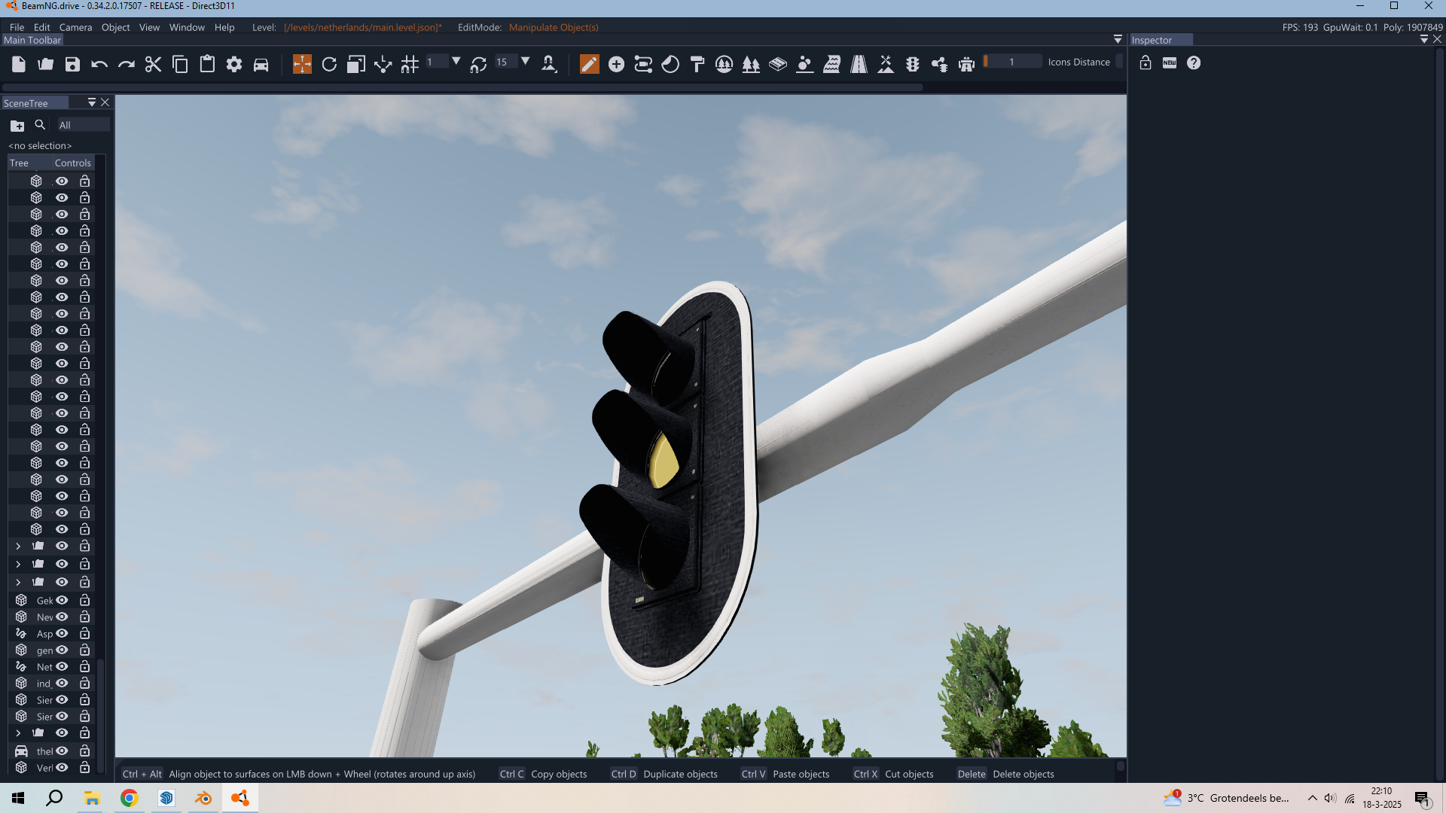Open the grid snap size dropdown arrow
1446x813 pixels.
(x=456, y=62)
